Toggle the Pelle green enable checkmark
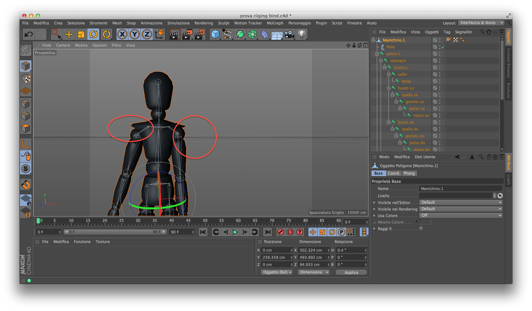 [x=443, y=47]
